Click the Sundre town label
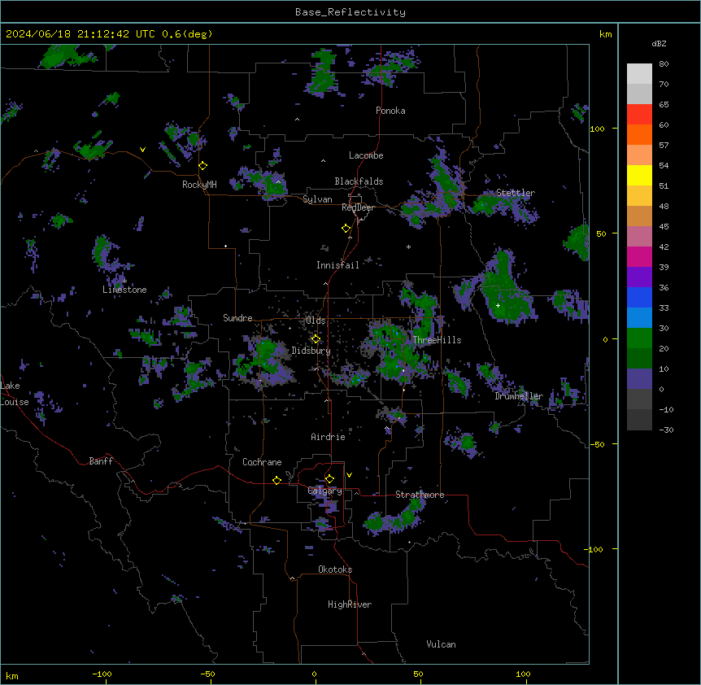 [237, 318]
